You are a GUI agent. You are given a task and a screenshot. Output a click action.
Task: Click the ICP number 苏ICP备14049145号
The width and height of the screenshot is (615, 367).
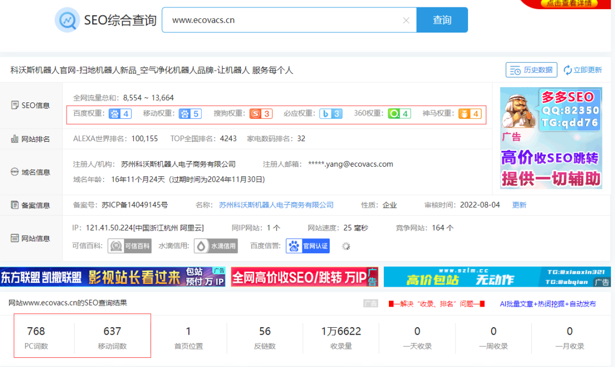point(134,205)
